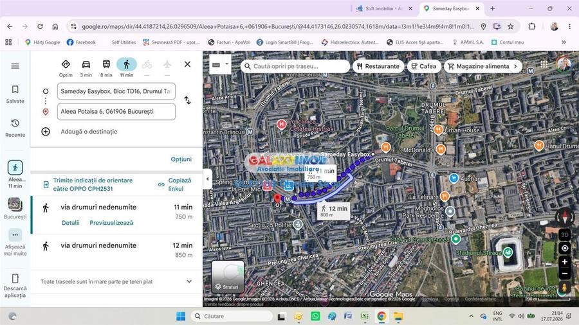
Task: Open the Hărți Google bookmark
Action: coord(42,42)
